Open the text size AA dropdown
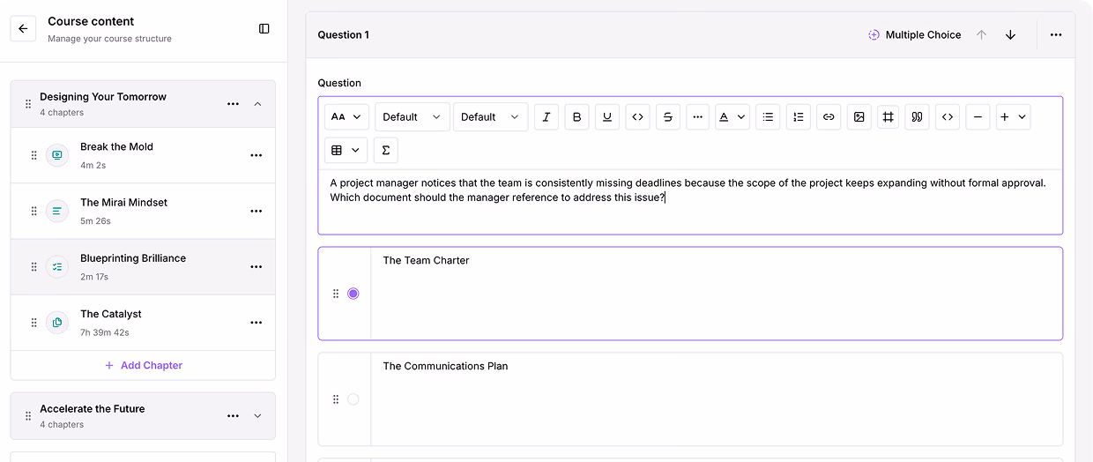Viewport: 1093px width, 462px height. click(346, 116)
